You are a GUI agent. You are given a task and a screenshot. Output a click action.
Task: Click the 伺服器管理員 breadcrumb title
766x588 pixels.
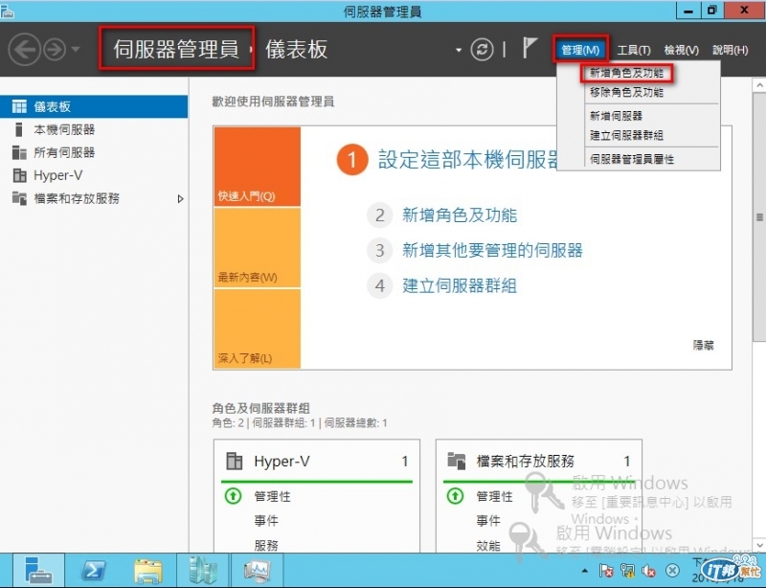point(176,50)
